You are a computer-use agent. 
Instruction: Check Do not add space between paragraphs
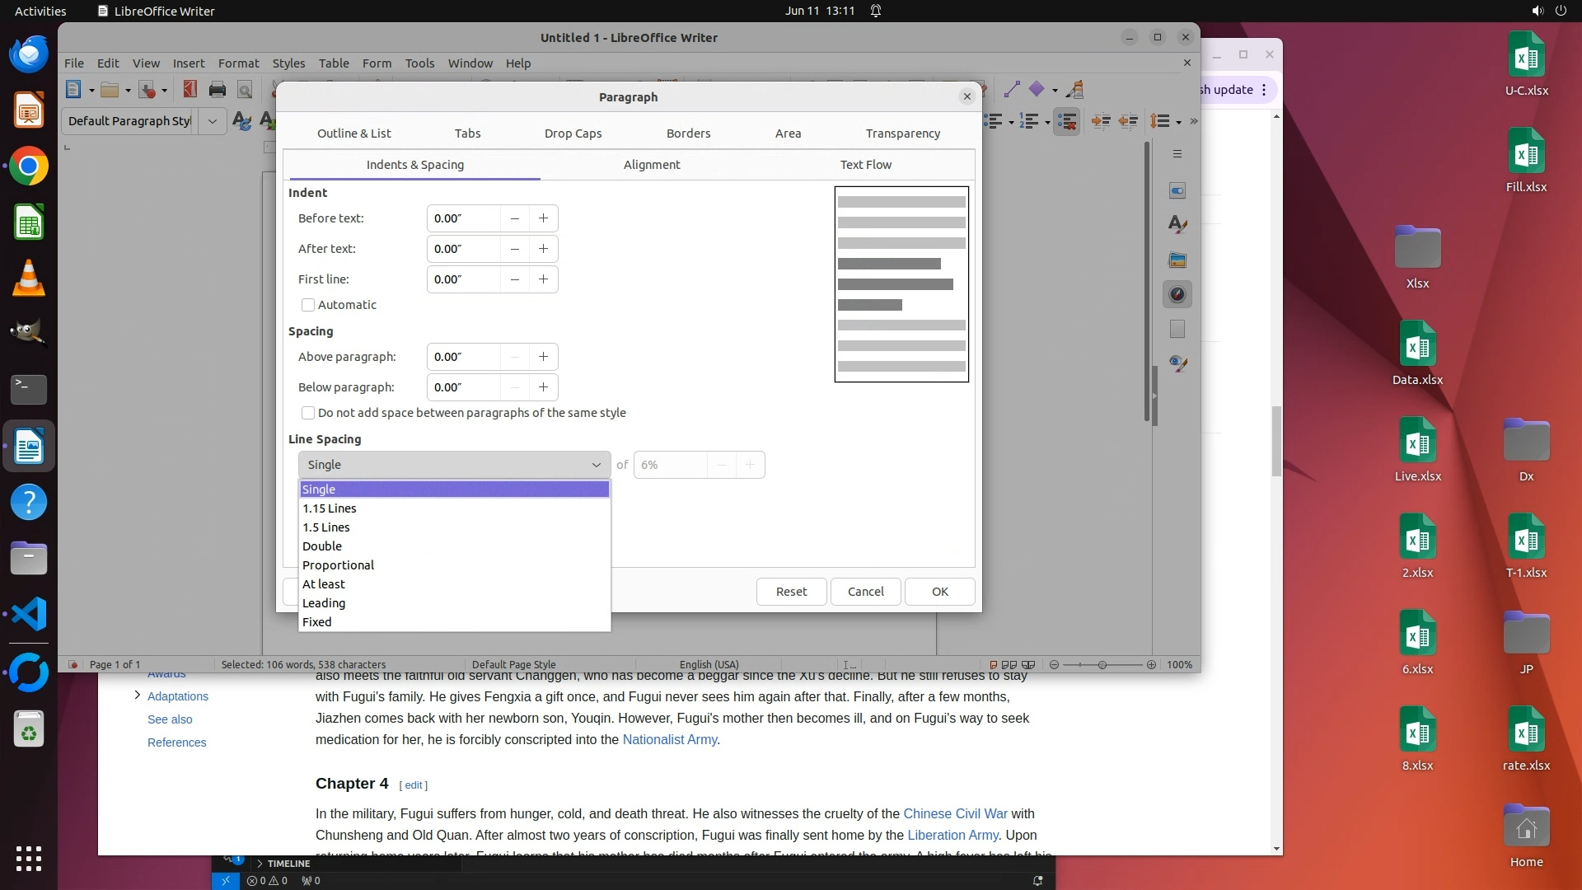(x=308, y=413)
